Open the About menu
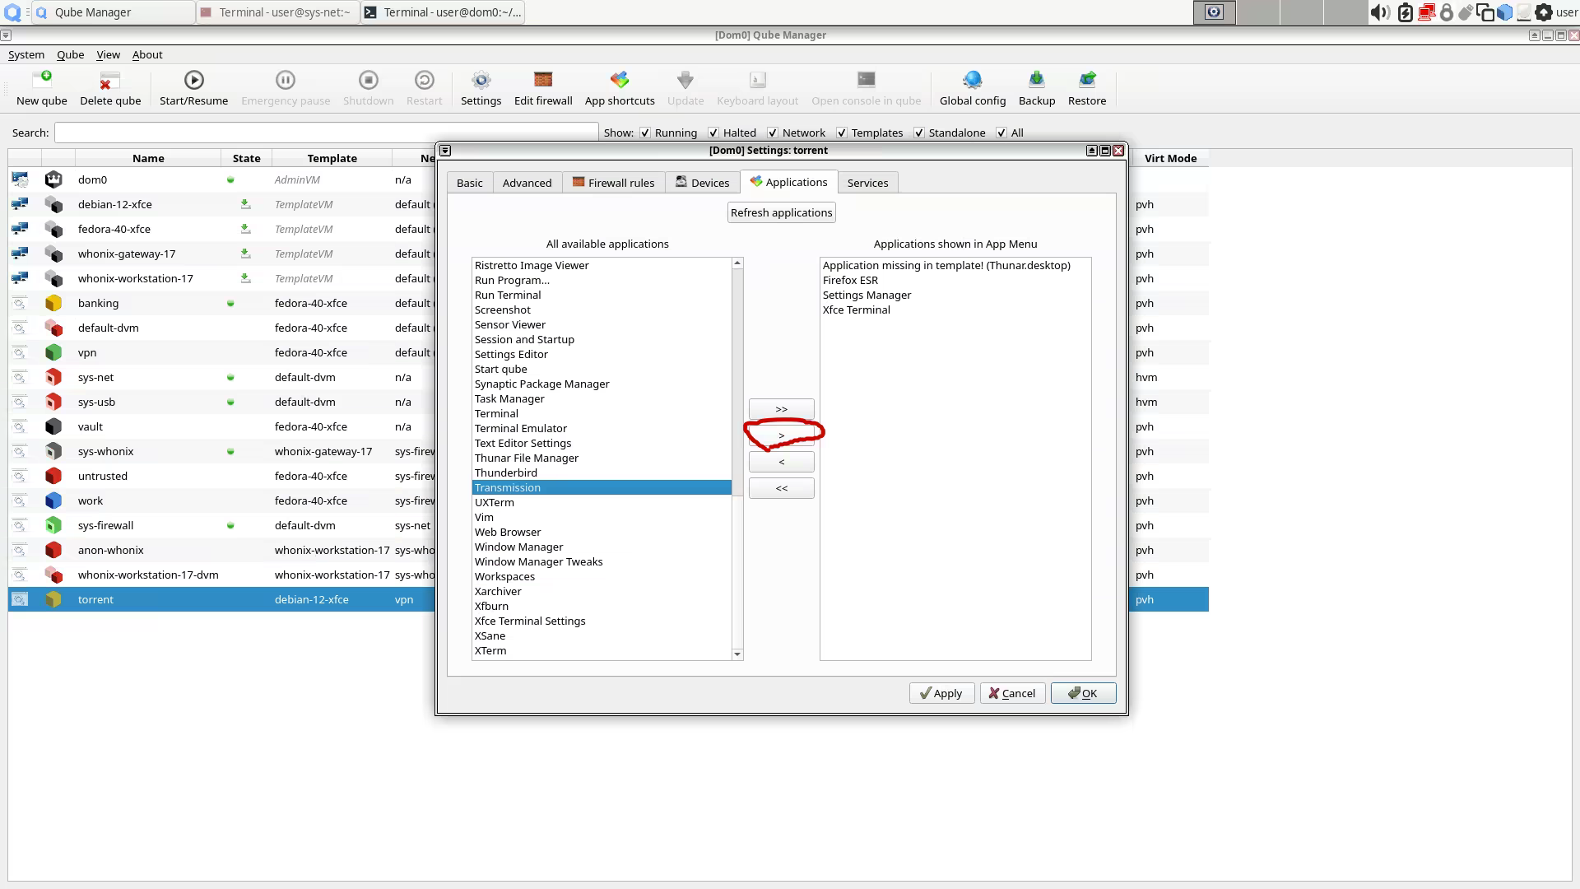Screen dimensions: 1580x889 coord(147,54)
